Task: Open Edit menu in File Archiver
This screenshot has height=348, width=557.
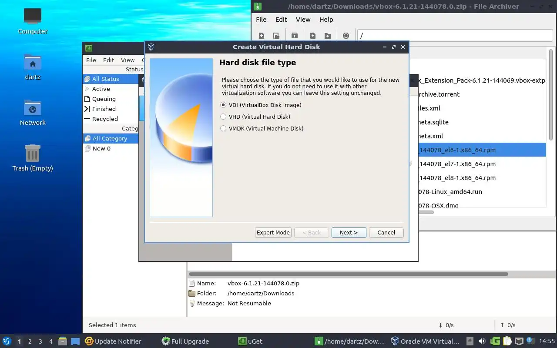Action: 281,20
